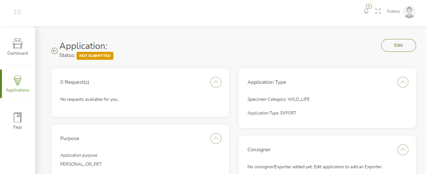Screen dimensions: 426x174
Task: Click the Applications balloon icon
Action: 18,80
